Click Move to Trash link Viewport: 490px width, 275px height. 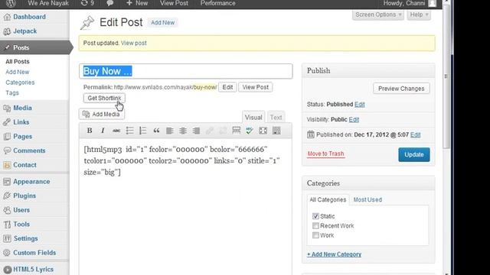[x=325, y=154]
